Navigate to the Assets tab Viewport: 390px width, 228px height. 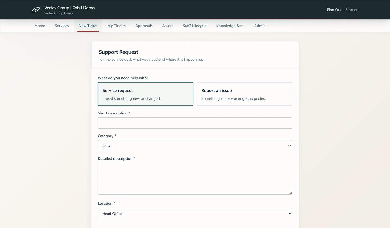coord(168,26)
